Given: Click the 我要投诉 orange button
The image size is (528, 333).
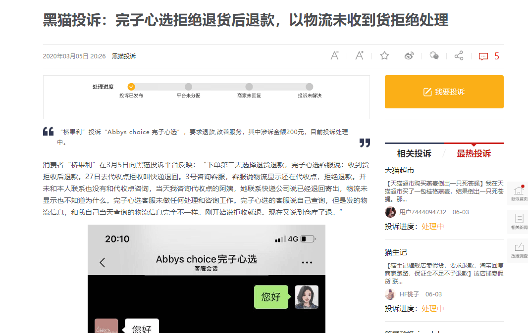Looking at the screenshot, I should point(444,92).
